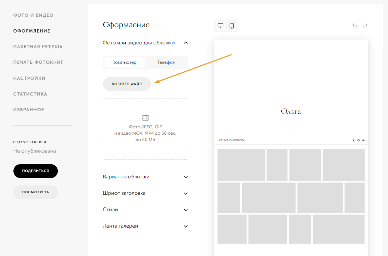The height and width of the screenshot is (256, 388).
Task: Open the Оформление sidebar section
Action: coord(32,31)
